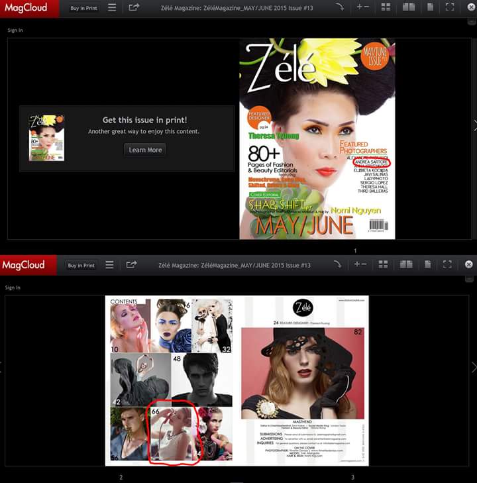Click the page 32 contents photo
The image size is (477, 483).
click(x=212, y=325)
